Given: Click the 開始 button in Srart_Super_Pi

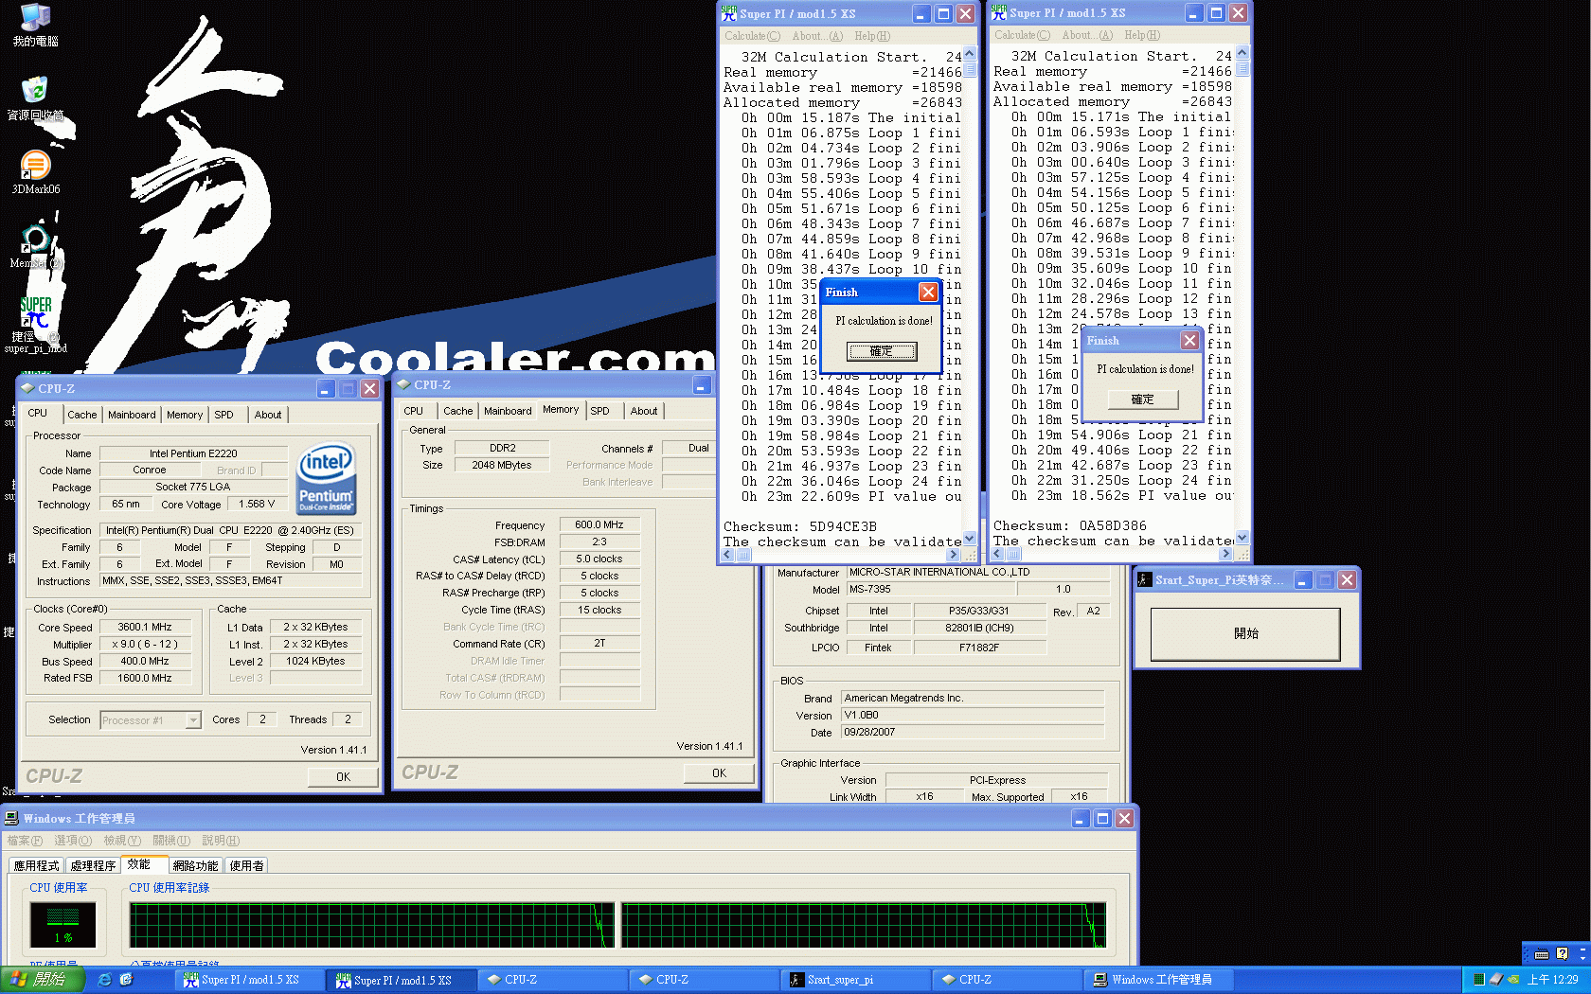Looking at the screenshot, I should tap(1245, 633).
